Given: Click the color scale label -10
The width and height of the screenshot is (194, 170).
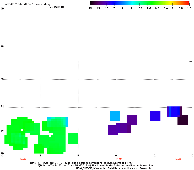Looking at the screenshot, I should point(106,8).
